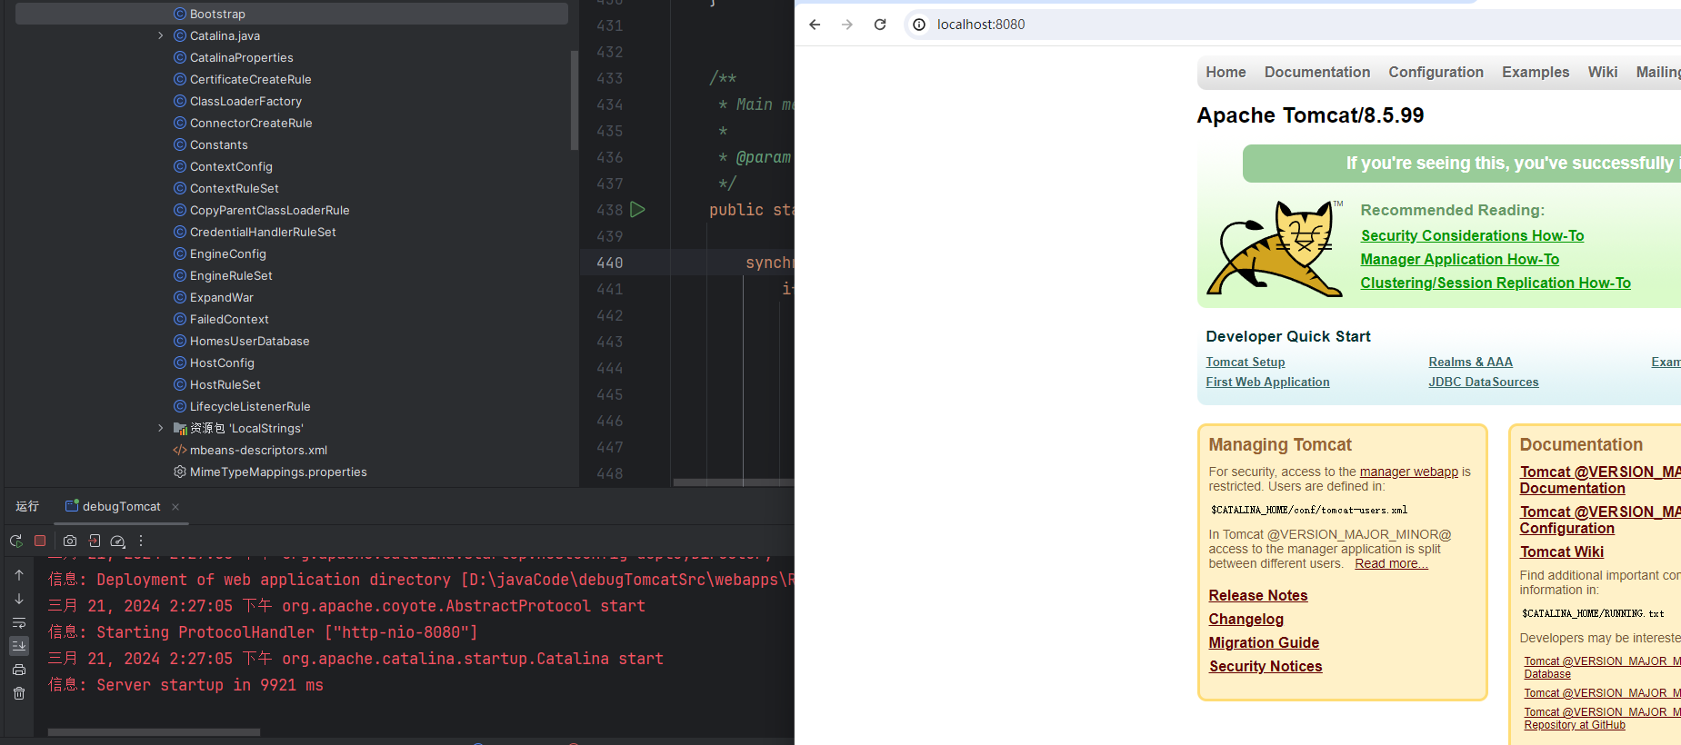The width and height of the screenshot is (1681, 745).
Task: Toggle scroll to end of console
Action: click(19, 646)
